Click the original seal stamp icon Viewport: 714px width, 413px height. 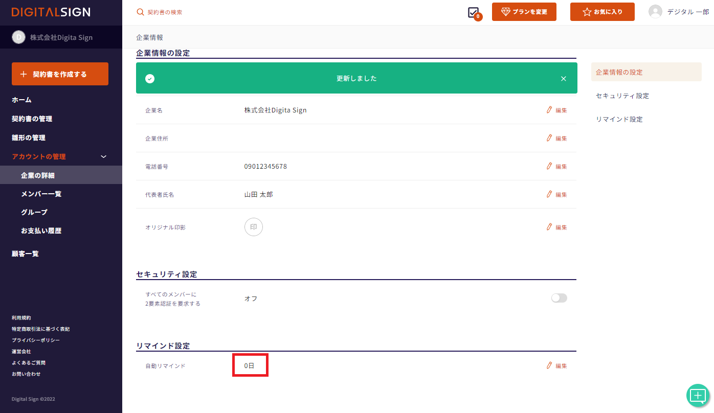(x=253, y=227)
